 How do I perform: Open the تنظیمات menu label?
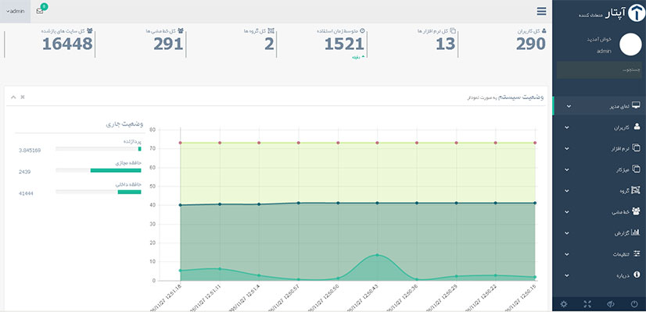click(621, 254)
